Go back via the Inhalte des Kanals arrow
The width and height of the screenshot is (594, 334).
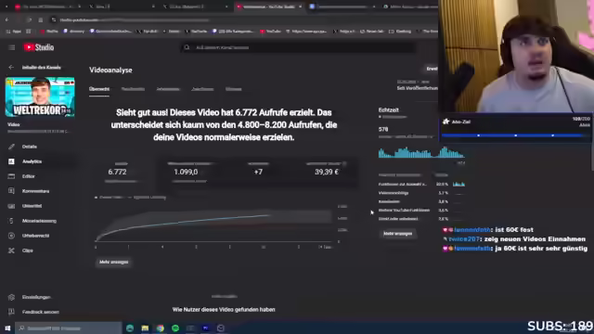tap(11, 67)
